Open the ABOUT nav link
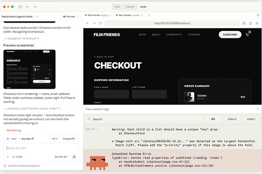The width and height of the screenshot is (262, 174). (x=156, y=34)
